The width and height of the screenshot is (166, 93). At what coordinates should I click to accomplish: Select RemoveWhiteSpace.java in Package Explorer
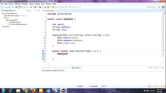click(x=19, y=24)
